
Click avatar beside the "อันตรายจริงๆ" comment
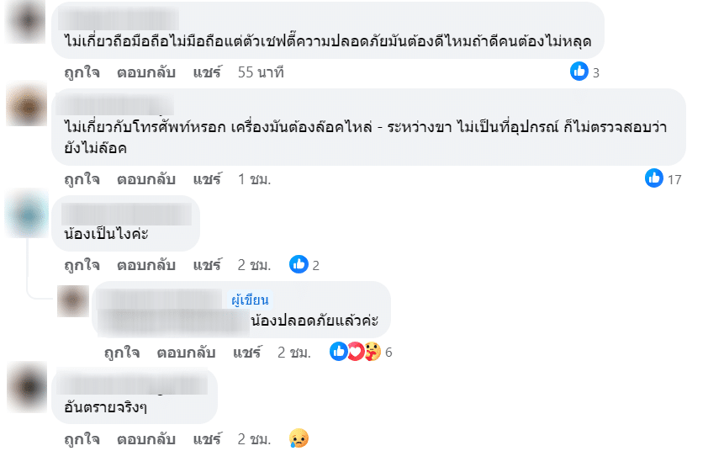25,387
